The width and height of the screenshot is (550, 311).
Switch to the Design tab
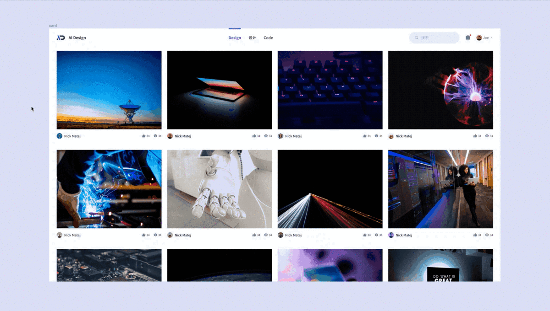click(x=235, y=38)
